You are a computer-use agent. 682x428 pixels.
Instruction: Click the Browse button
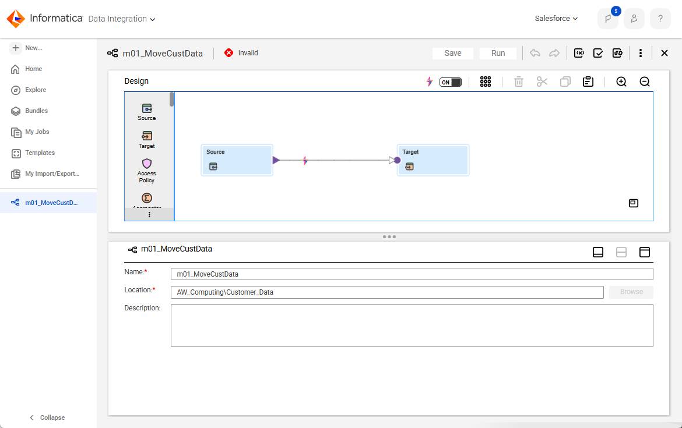pos(631,292)
